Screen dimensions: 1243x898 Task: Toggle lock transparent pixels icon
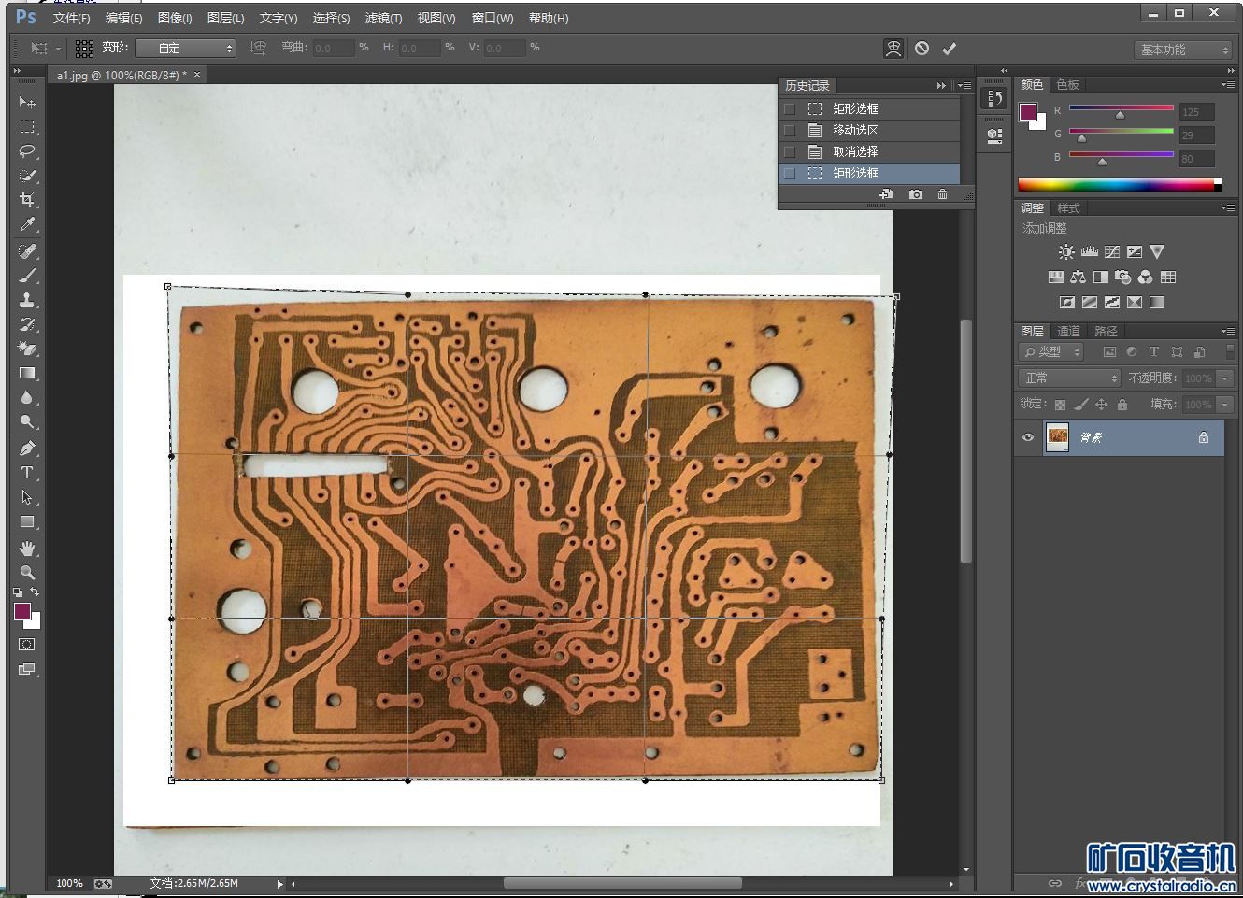coord(1060,405)
